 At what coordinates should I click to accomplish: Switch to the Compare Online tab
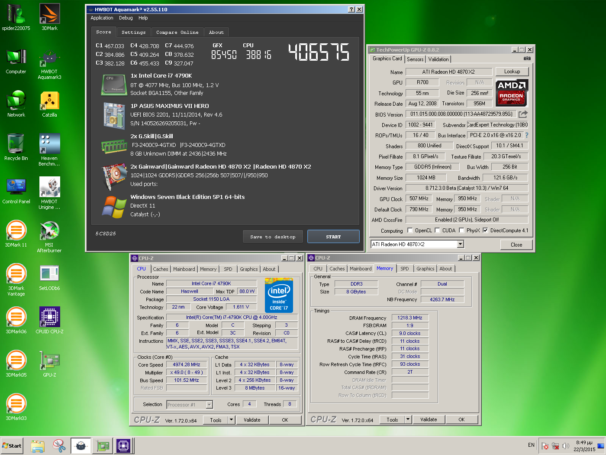177,32
